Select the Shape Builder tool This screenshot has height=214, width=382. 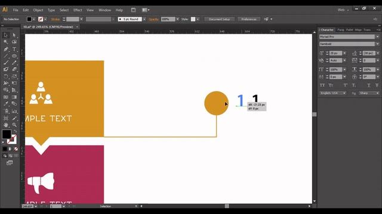pyautogui.click(x=5, y=90)
